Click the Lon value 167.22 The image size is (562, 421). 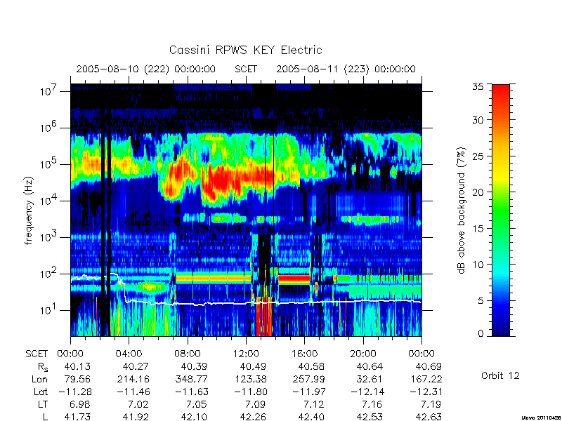426,379
